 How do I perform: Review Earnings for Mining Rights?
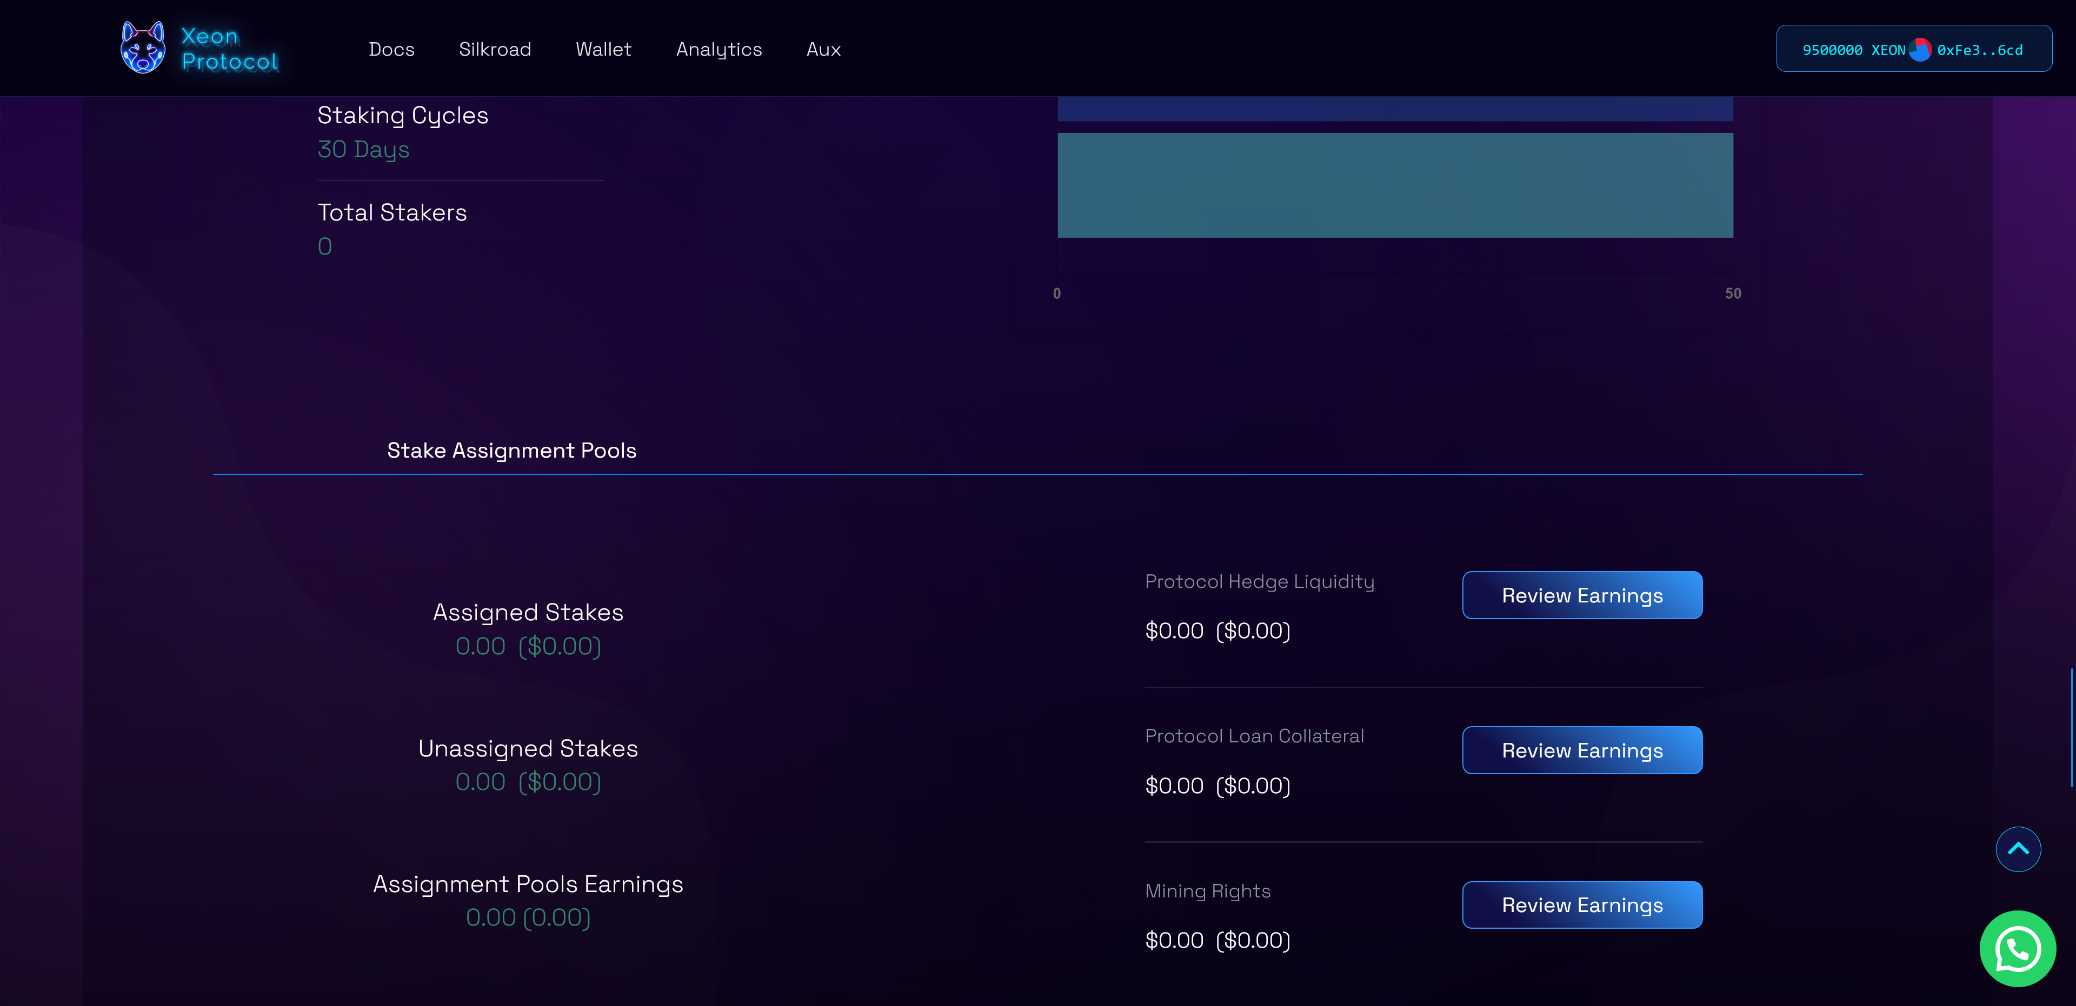tap(1581, 904)
